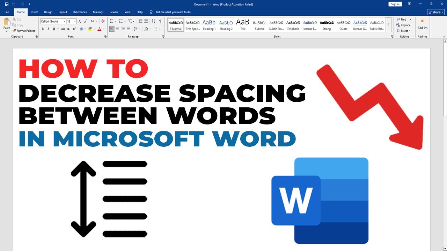Expand the Styles gallery More arrow
Viewport: 447px width, 251px height.
389,24
